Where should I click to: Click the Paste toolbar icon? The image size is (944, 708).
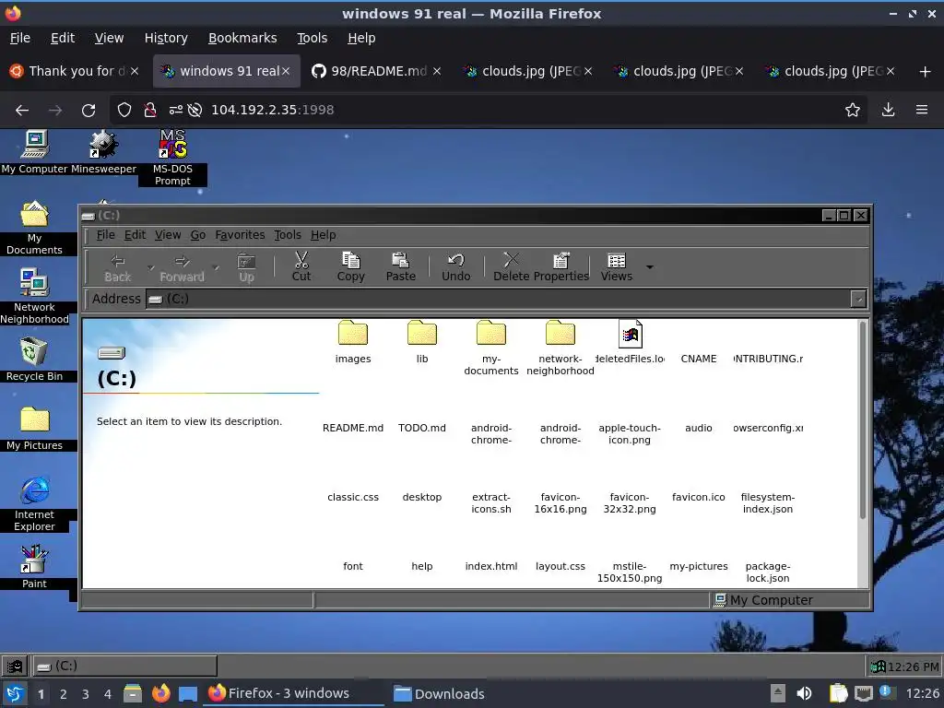(x=400, y=266)
